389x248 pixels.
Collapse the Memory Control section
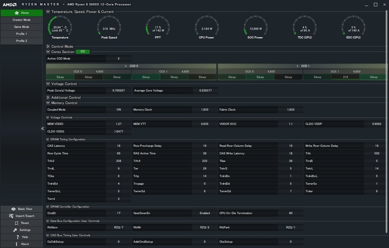(x=48, y=103)
